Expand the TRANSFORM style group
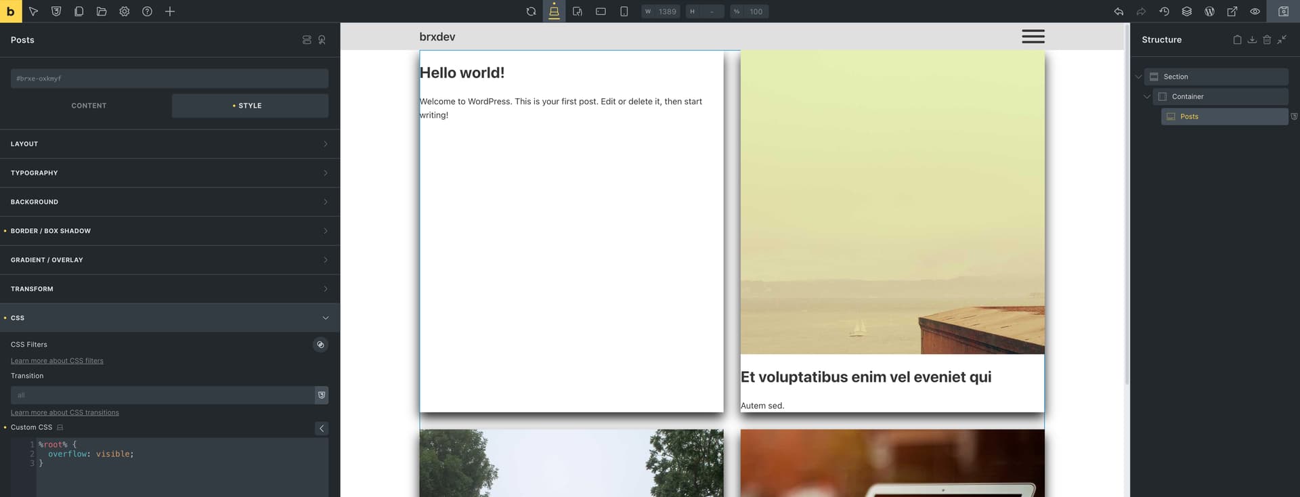The height and width of the screenshot is (497, 1300). click(170, 289)
